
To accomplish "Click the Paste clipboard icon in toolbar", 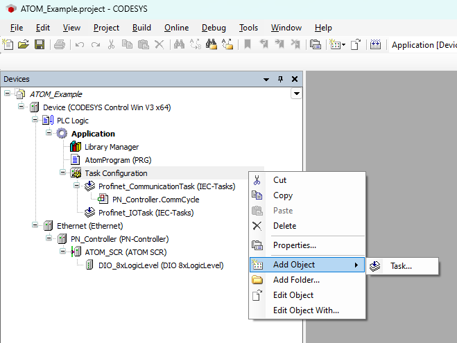I will pyautogui.click(x=144, y=44).
